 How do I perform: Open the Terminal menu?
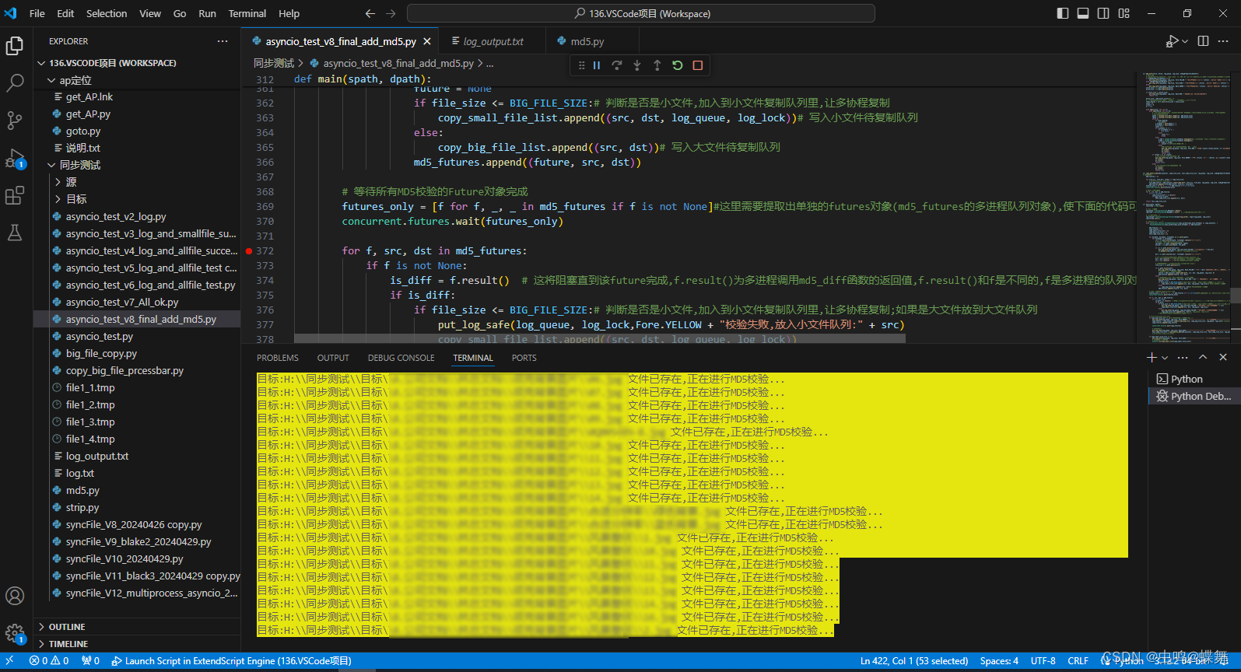click(247, 13)
